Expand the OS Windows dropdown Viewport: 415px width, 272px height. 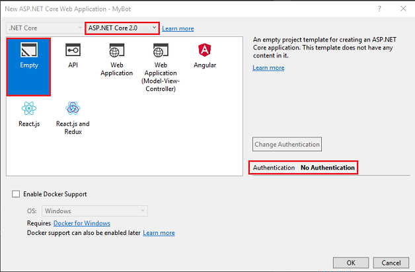94,211
